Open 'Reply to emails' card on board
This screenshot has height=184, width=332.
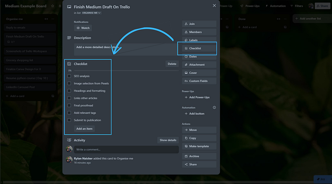(30, 28)
